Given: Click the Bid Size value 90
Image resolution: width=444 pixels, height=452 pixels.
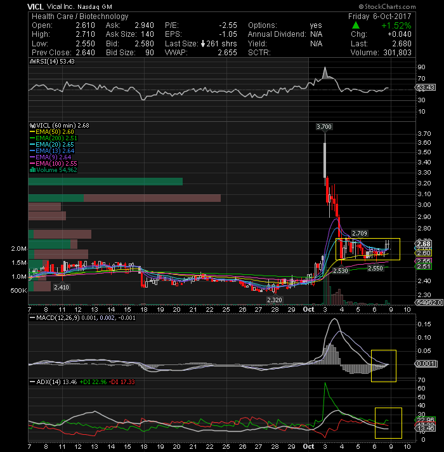Looking at the screenshot, I should pos(150,53).
